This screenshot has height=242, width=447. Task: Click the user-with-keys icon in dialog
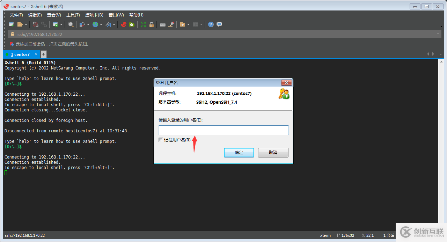pos(284,94)
